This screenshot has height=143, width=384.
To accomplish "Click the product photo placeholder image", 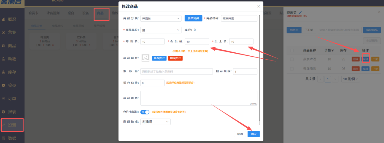I will (146, 58).
